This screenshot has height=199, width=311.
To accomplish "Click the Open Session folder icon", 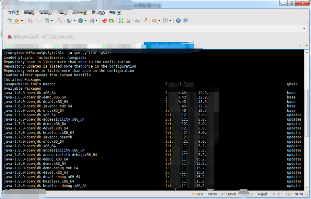I will click(17, 21).
